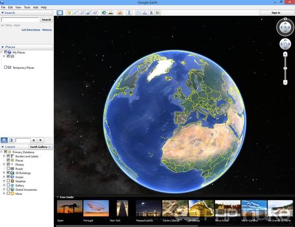The width and height of the screenshot is (295, 227).
Task: Click the magnifier icon below Places panel
Action: (x=4, y=140)
